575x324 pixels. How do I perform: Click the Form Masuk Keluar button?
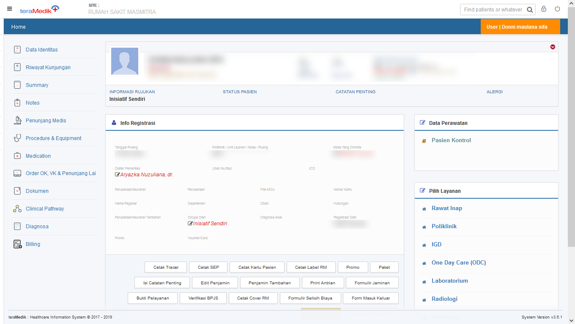[371, 298]
